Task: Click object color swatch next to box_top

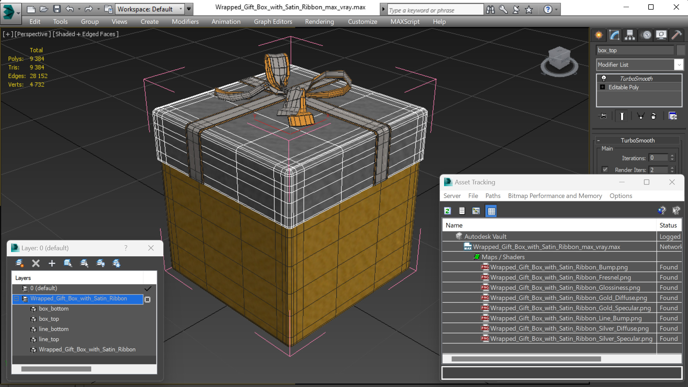Action: point(680,50)
